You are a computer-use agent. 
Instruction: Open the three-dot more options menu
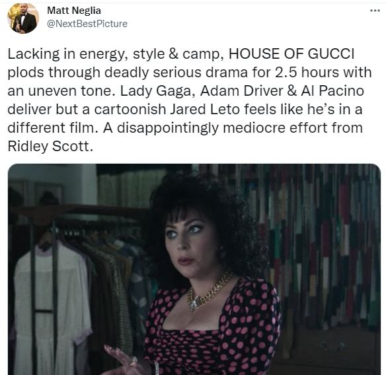tap(375, 11)
